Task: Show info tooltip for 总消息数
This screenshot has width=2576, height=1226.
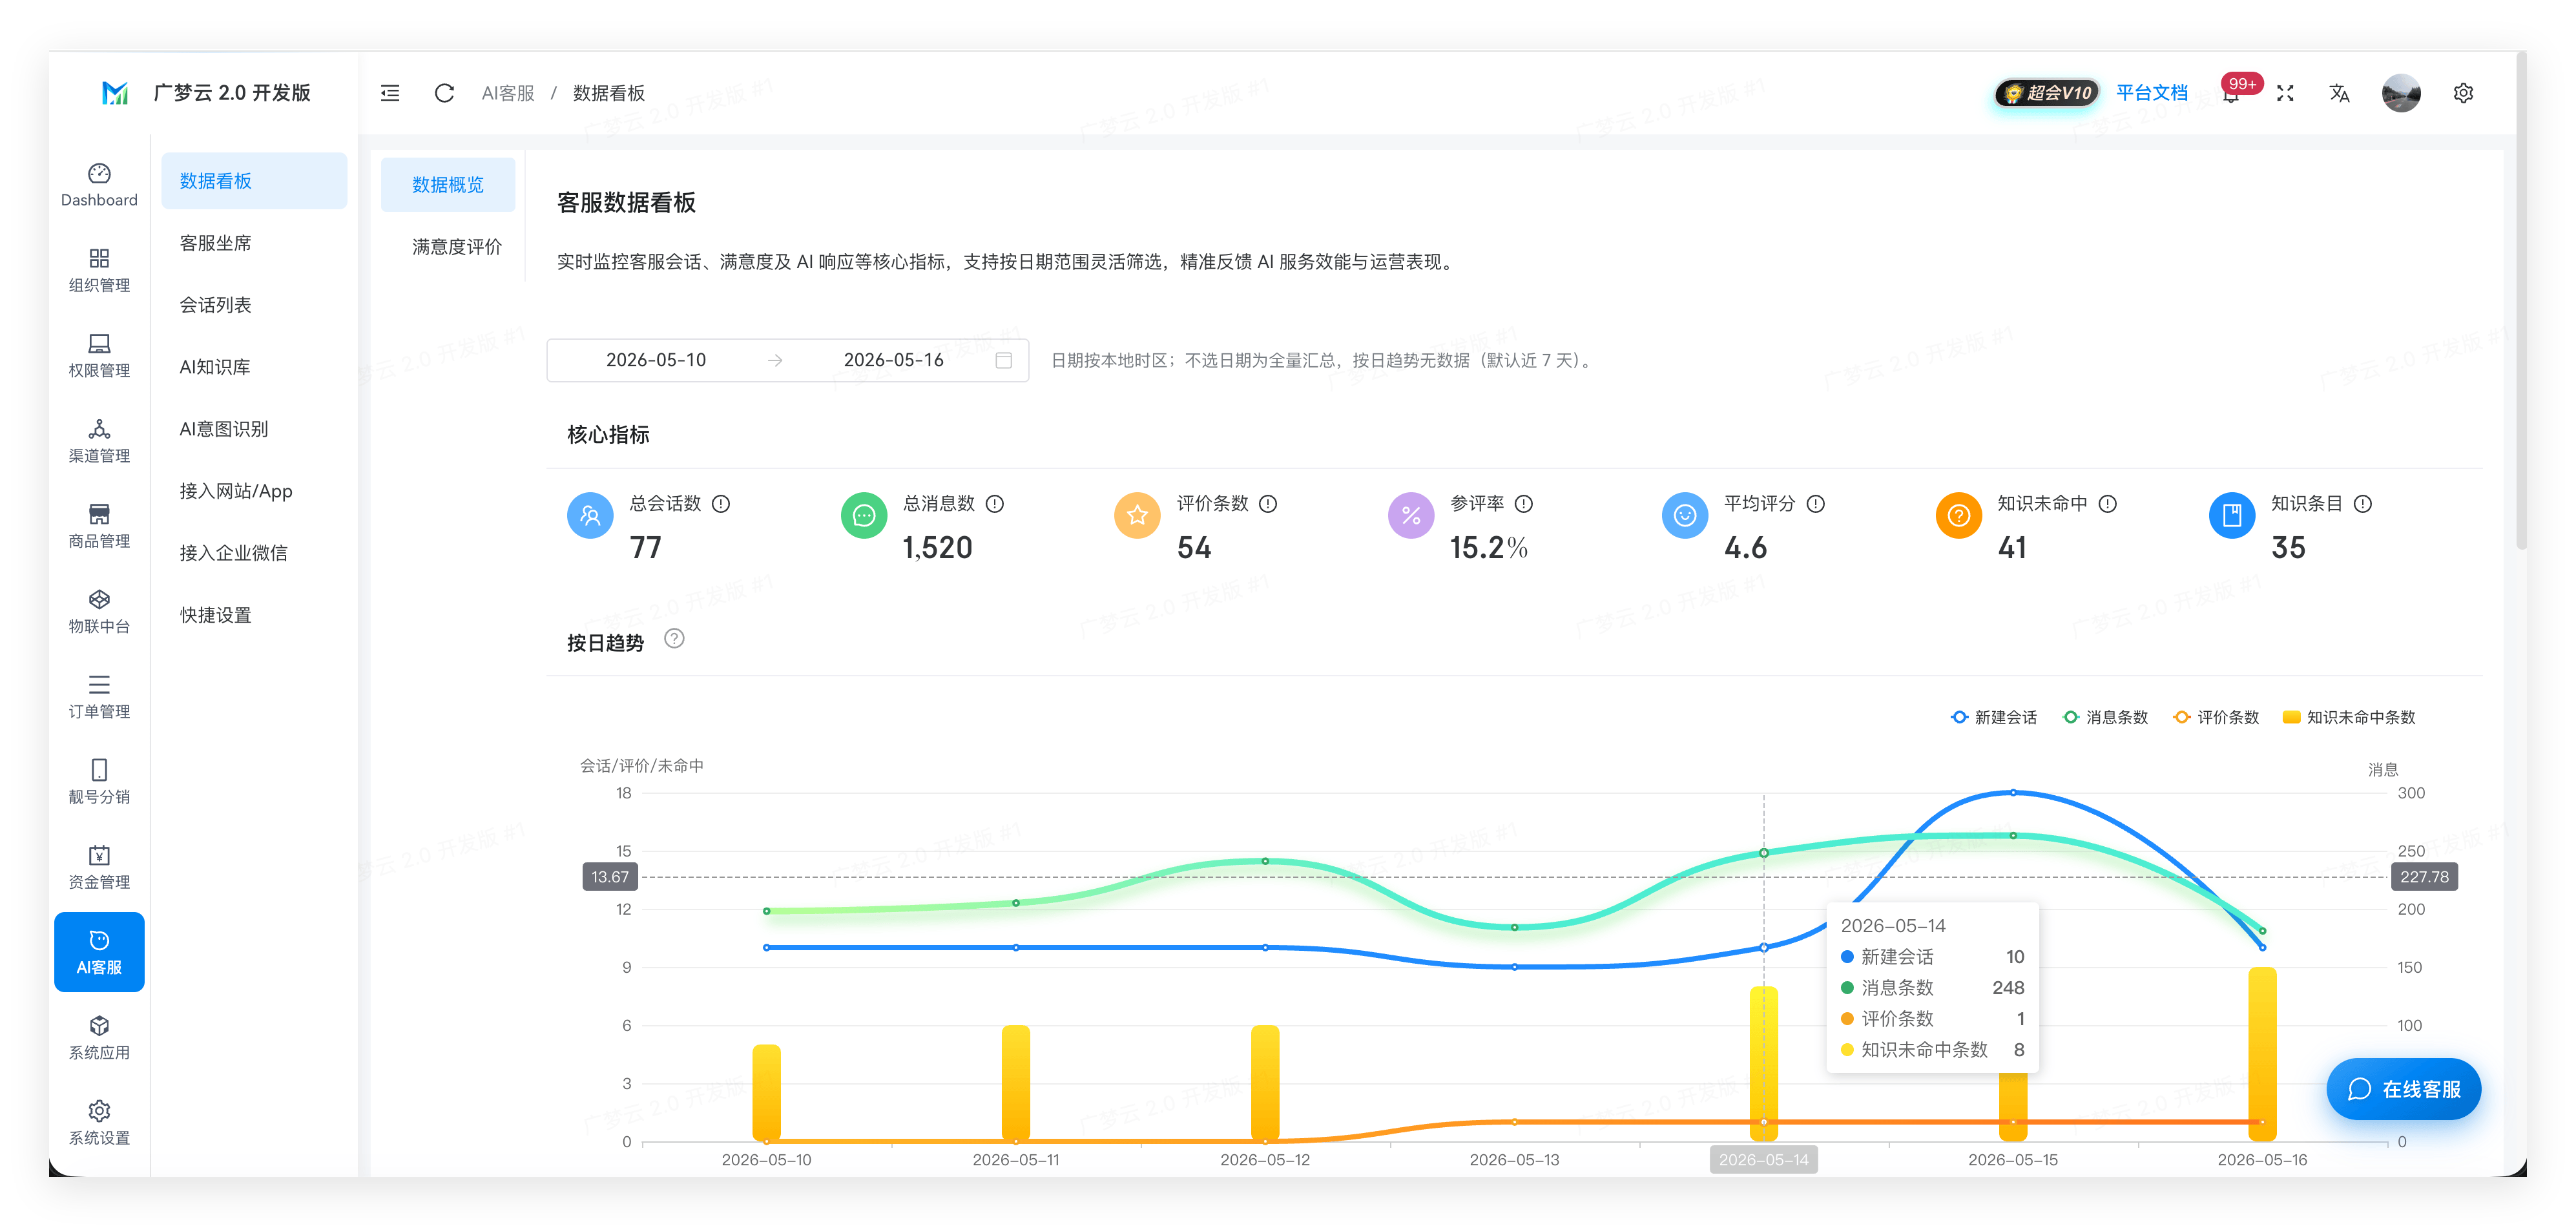Action: pos(995,504)
